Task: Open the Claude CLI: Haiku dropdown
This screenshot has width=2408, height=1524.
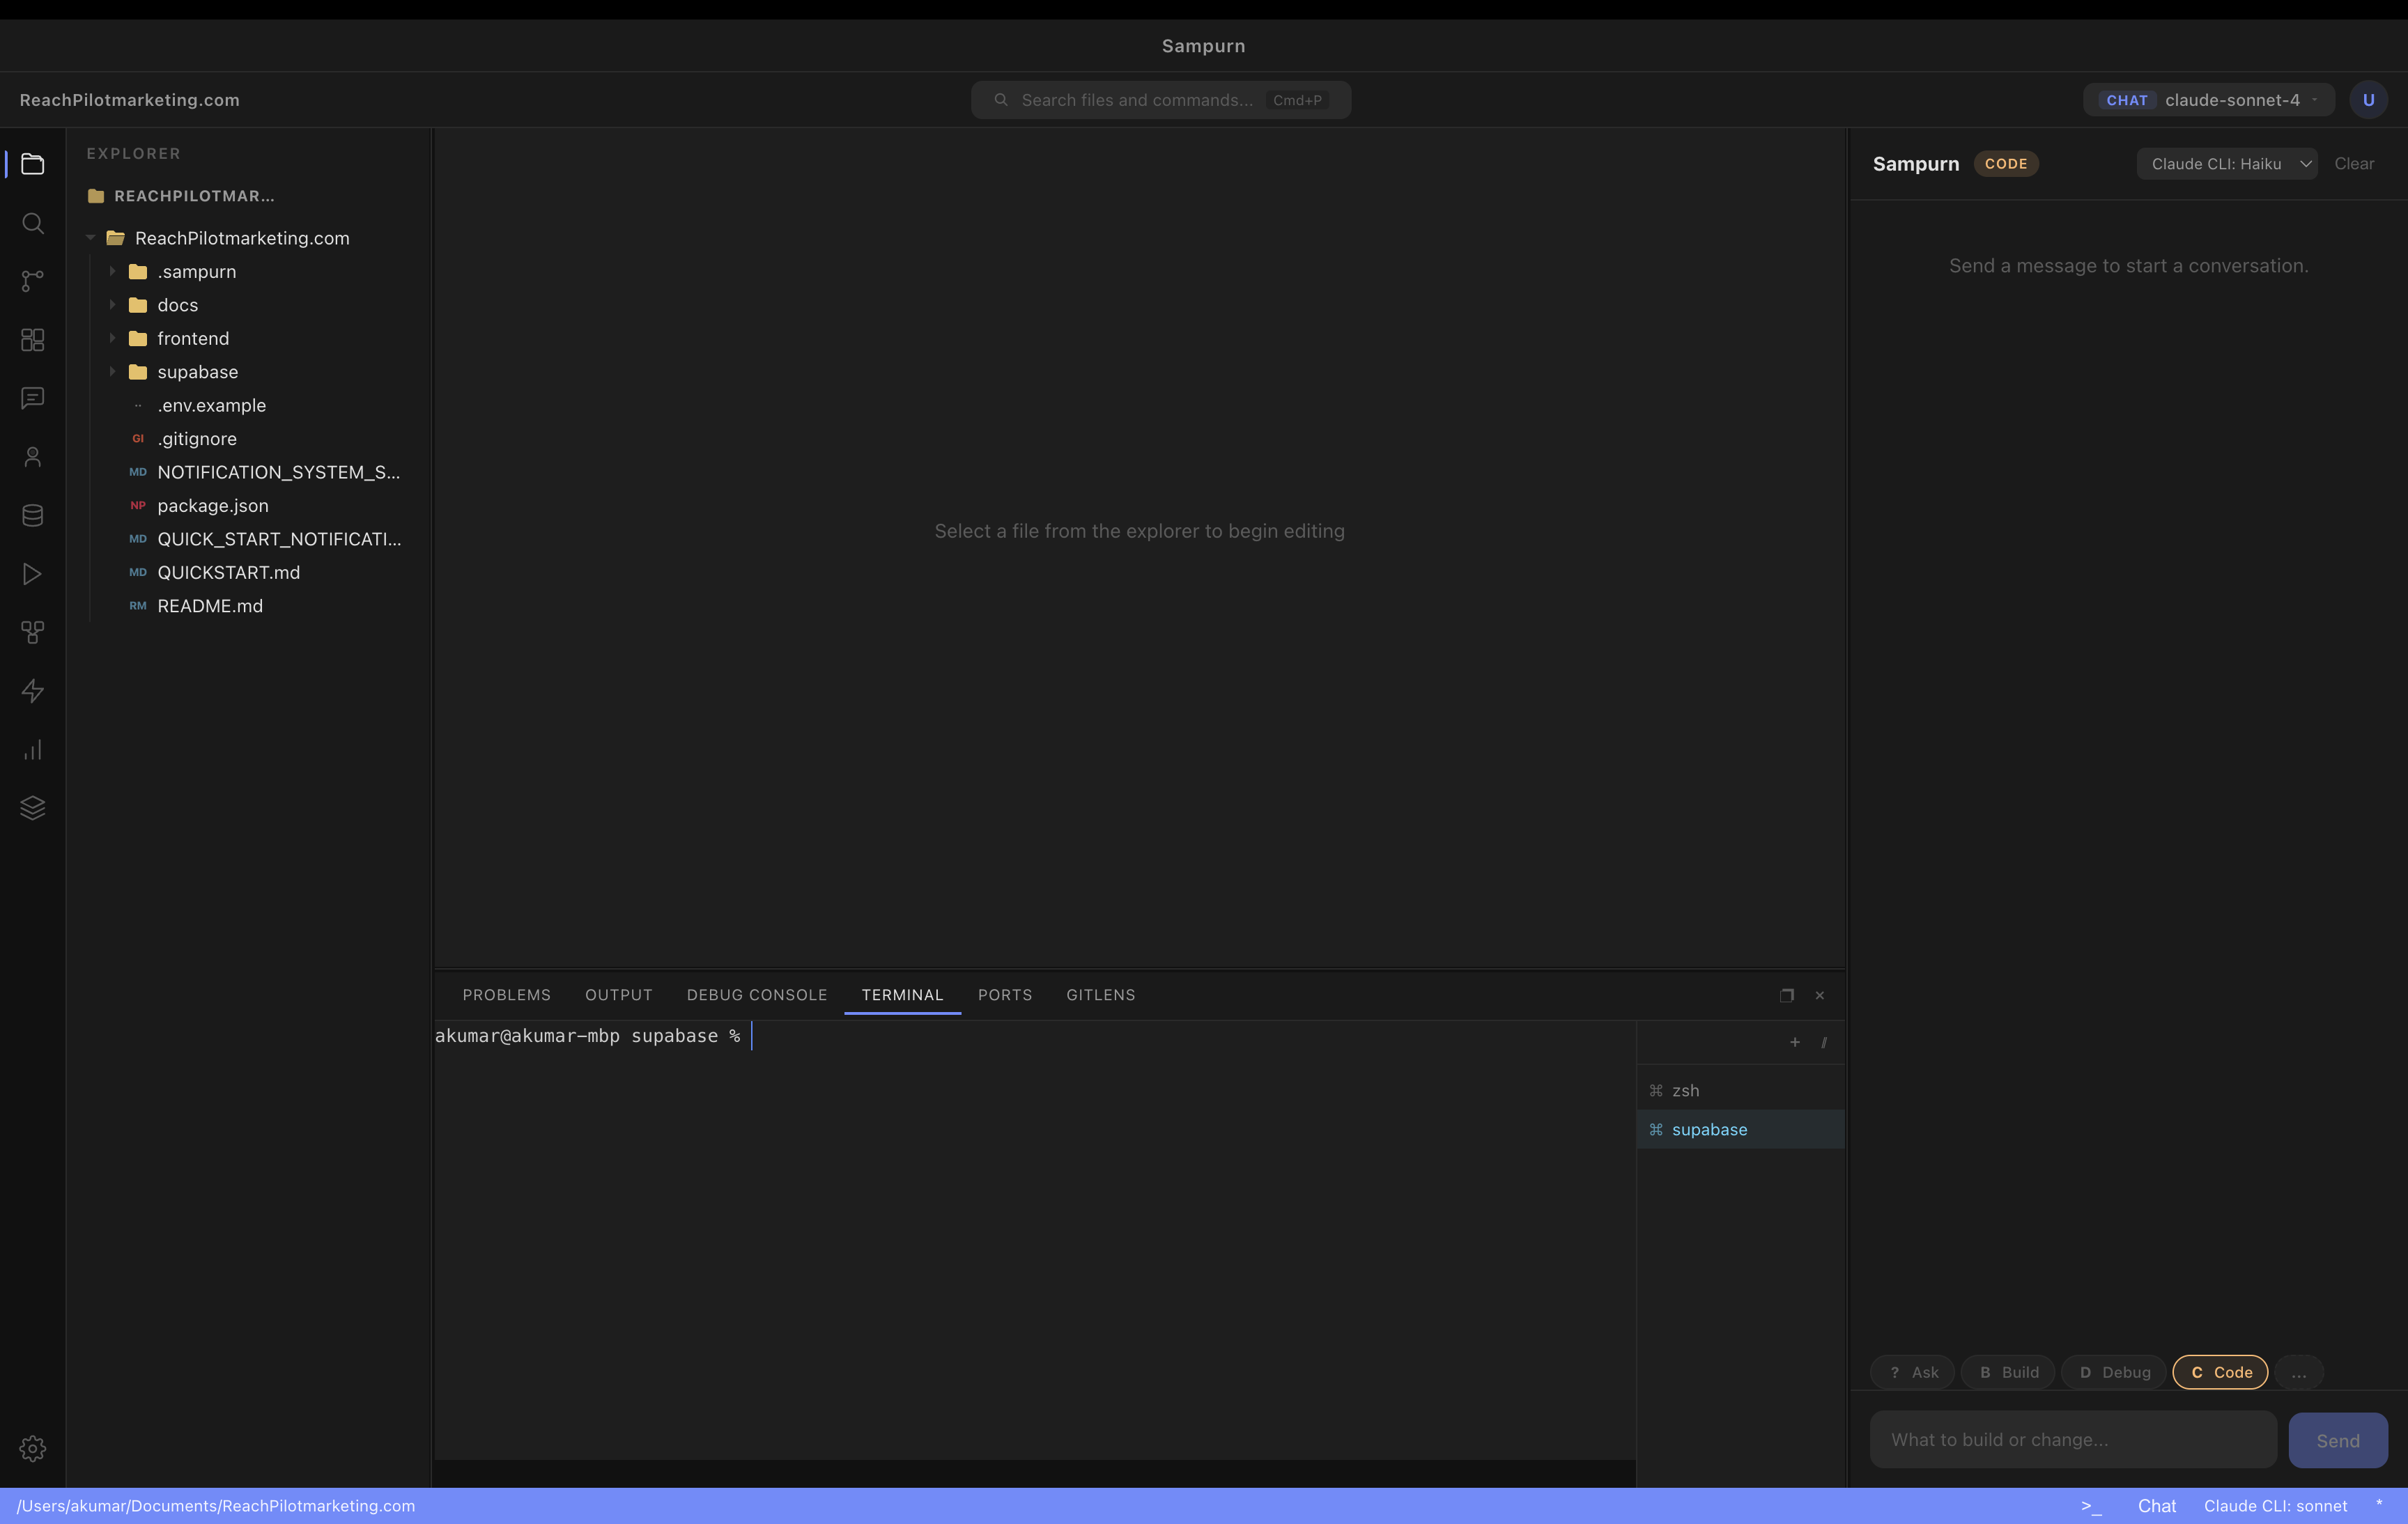Action: 2227,164
